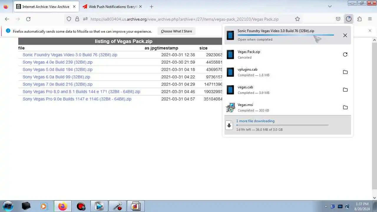
Task: Click the overall downloads progress bar
Action: (x=282, y=125)
